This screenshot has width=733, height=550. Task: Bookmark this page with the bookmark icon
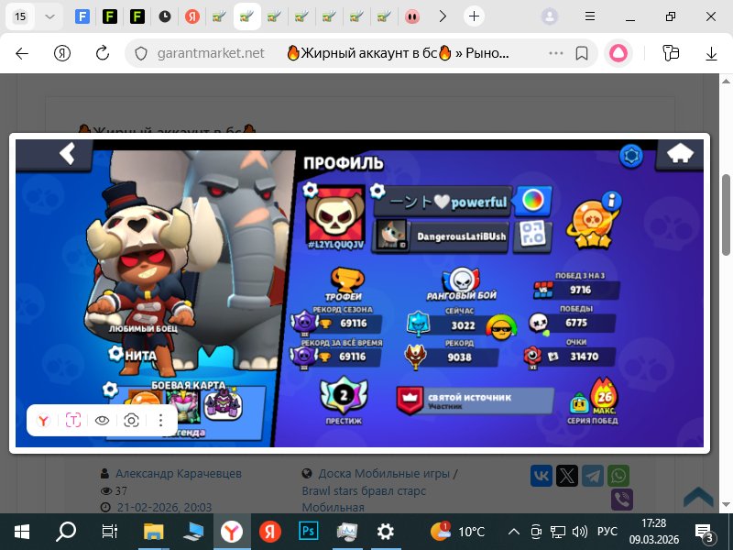click(581, 53)
